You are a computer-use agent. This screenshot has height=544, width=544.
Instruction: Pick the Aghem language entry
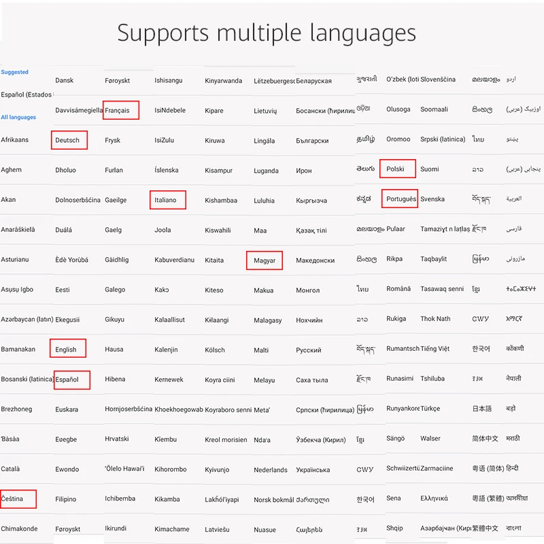point(11,169)
